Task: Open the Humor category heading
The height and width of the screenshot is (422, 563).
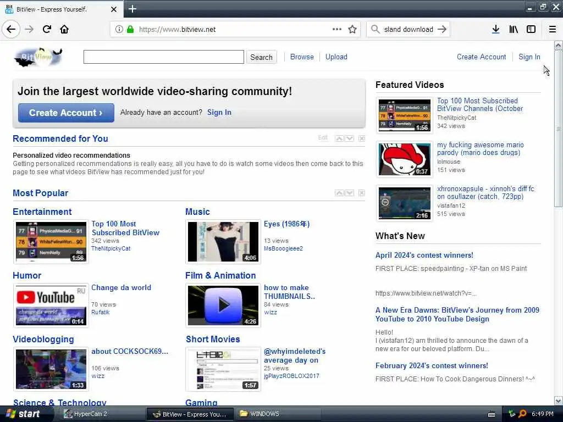Action: [27, 275]
